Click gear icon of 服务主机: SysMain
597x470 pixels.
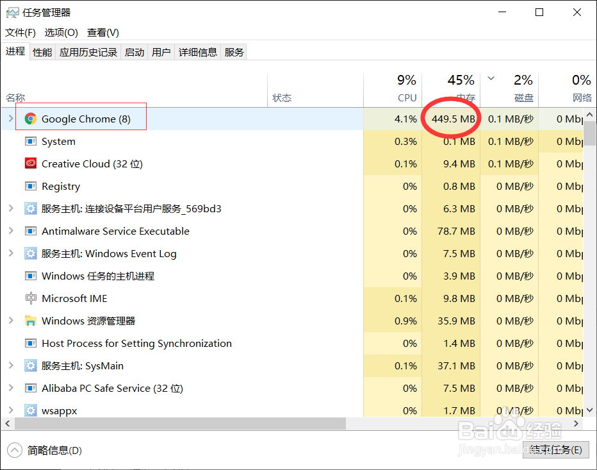31,365
